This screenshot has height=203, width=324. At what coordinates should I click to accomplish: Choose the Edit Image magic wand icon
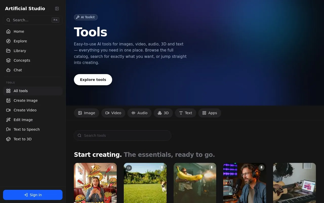8,120
